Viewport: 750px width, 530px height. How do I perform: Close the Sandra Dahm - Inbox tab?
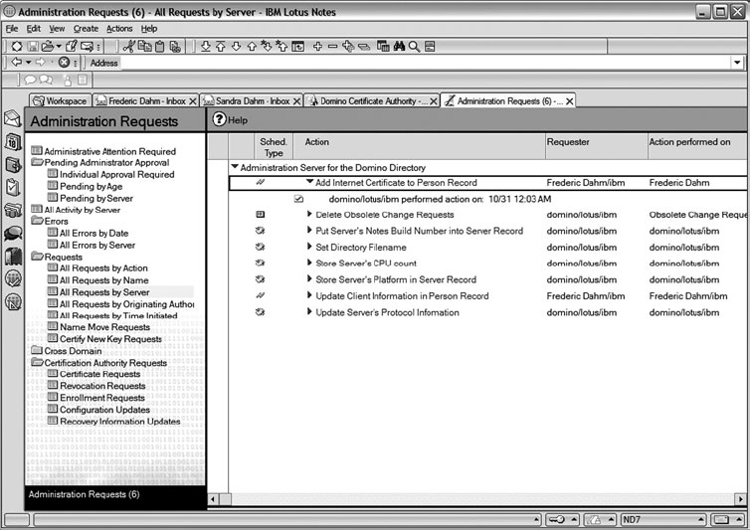pos(296,101)
